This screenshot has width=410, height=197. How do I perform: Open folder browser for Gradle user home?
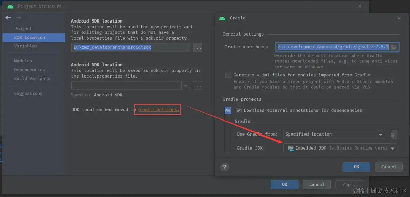394,47
